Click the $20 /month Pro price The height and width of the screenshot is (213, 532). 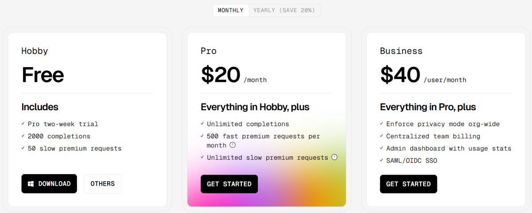tap(234, 75)
